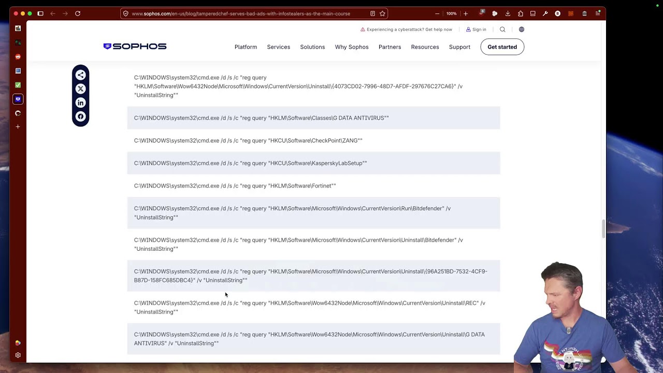The width and height of the screenshot is (663, 373).
Task: Click the row querying 'Uninstall\REC'
Action: [313, 307]
